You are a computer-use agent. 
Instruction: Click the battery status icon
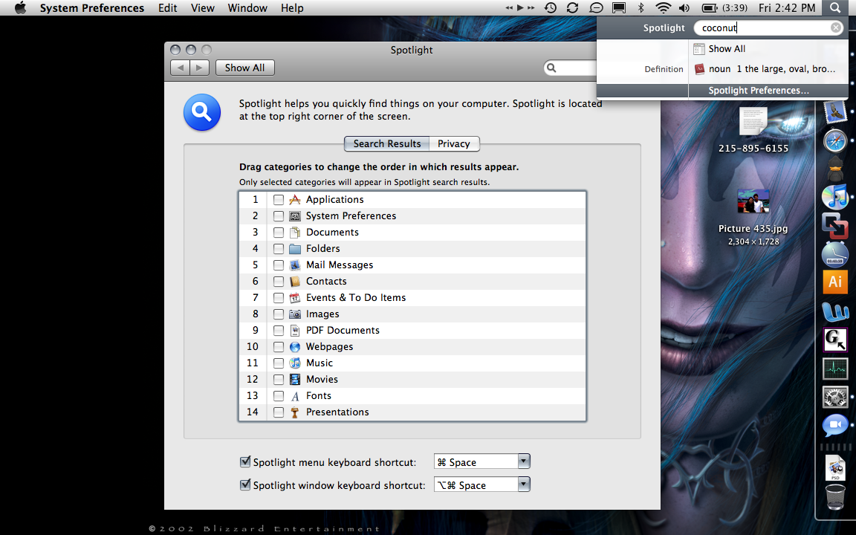(710, 7)
